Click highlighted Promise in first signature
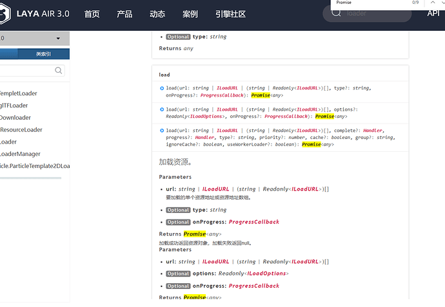 coord(261,95)
